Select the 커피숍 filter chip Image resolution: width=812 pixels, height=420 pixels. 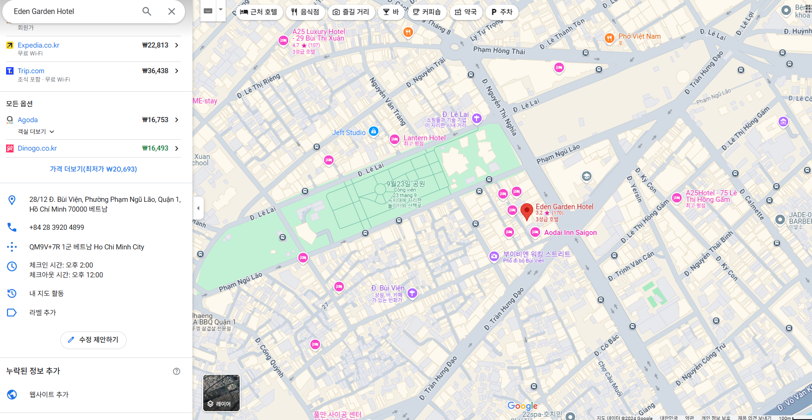coord(427,12)
